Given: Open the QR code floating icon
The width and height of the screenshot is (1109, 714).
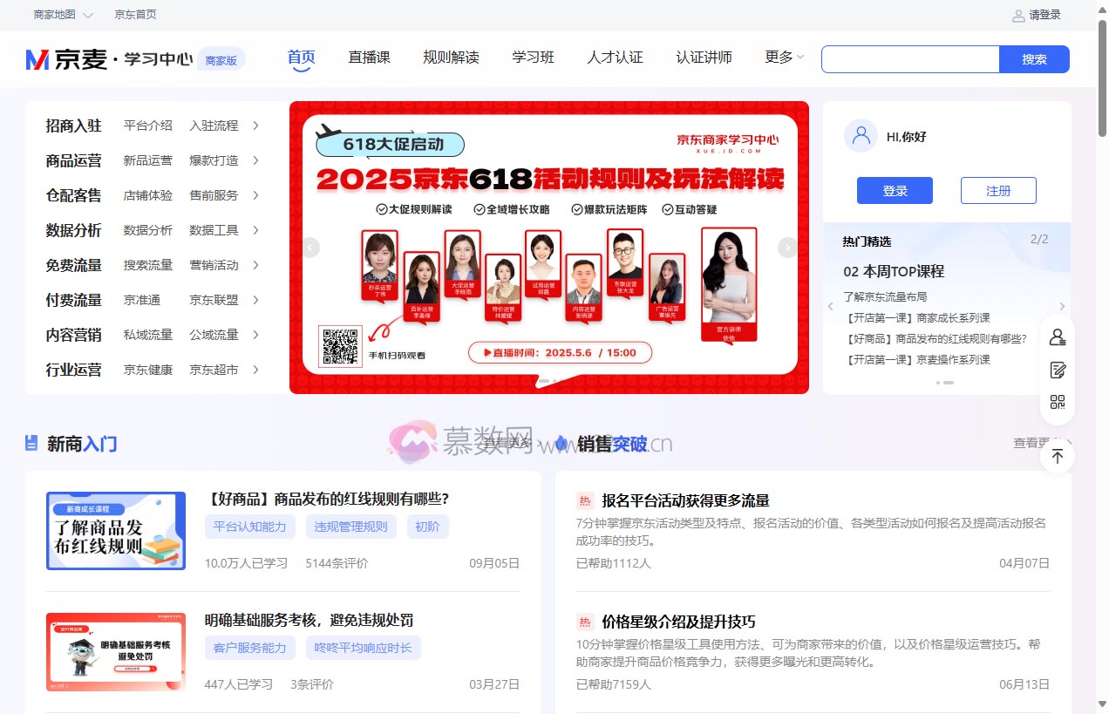Looking at the screenshot, I should point(1058,403).
